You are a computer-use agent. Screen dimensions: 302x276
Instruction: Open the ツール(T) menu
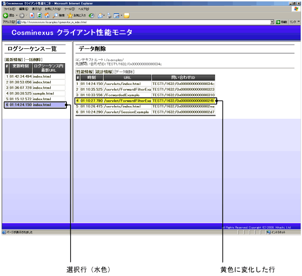click(69, 9)
